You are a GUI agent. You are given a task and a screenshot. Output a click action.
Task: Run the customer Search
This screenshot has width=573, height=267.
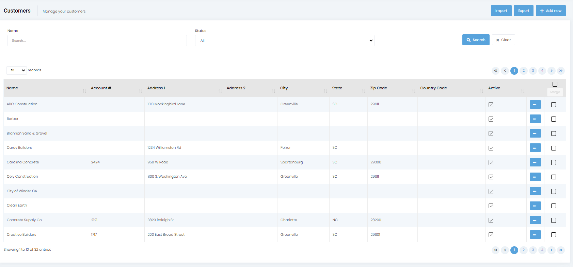(x=476, y=40)
